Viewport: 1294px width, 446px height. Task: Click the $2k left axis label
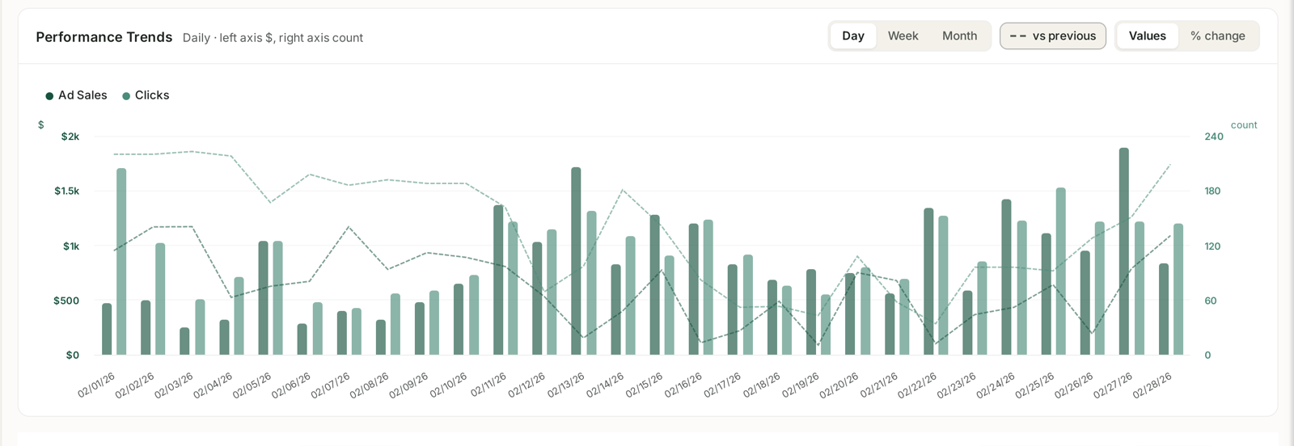click(x=70, y=137)
